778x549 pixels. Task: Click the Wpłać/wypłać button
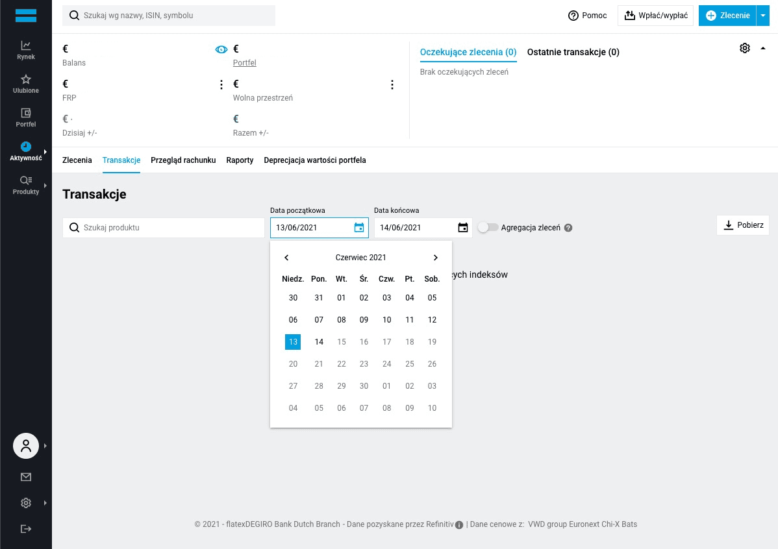(x=655, y=16)
